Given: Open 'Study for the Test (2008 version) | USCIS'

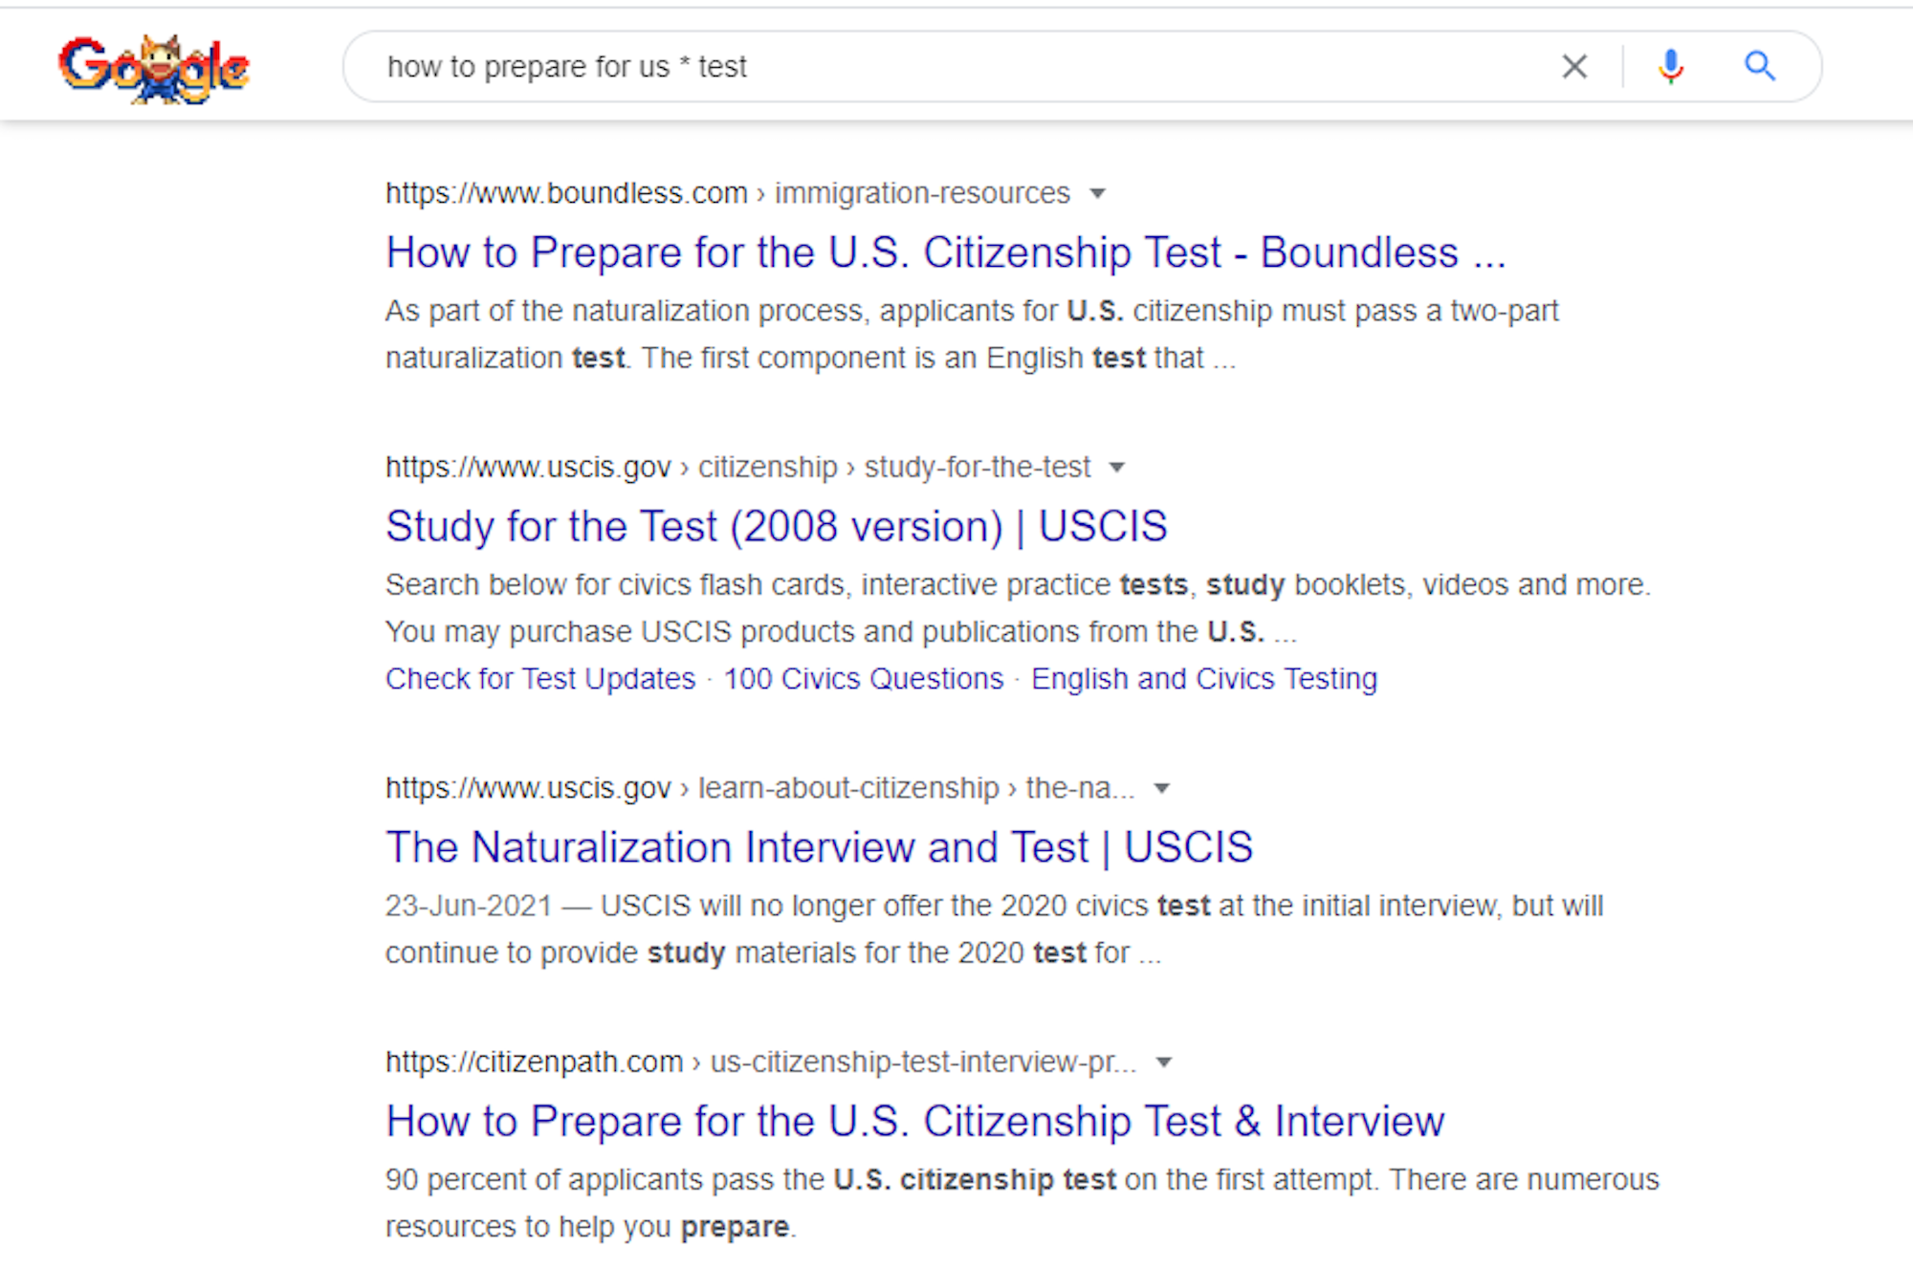Looking at the screenshot, I should [x=776, y=526].
